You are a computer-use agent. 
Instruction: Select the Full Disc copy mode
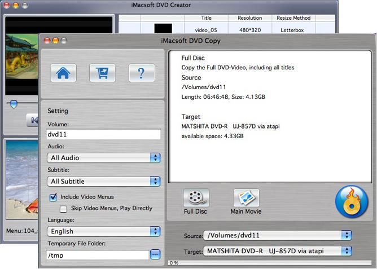click(196, 198)
